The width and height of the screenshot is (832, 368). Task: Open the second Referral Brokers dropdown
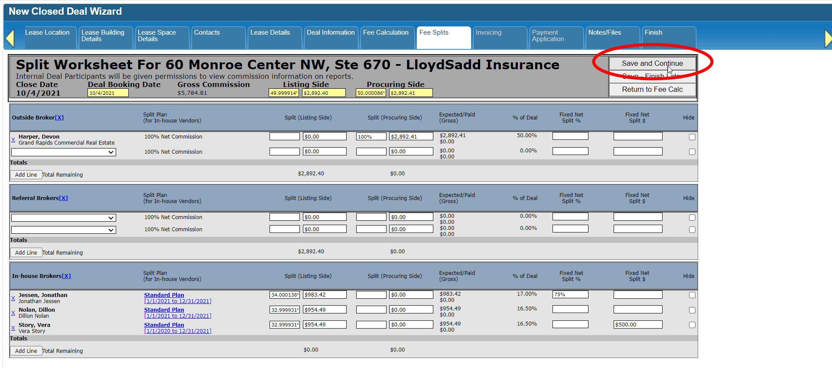coord(64,230)
